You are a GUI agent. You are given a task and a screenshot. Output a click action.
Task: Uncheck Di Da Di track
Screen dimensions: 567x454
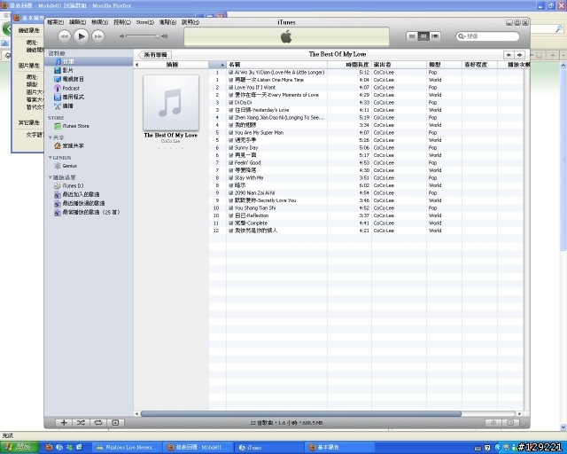point(231,103)
